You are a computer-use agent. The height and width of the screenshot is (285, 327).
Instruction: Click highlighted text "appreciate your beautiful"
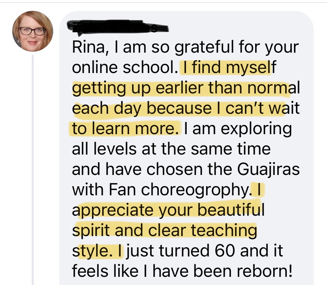(x=168, y=210)
